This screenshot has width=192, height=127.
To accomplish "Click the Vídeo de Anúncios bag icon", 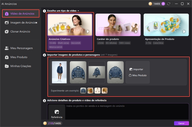I will tap(7, 14).
